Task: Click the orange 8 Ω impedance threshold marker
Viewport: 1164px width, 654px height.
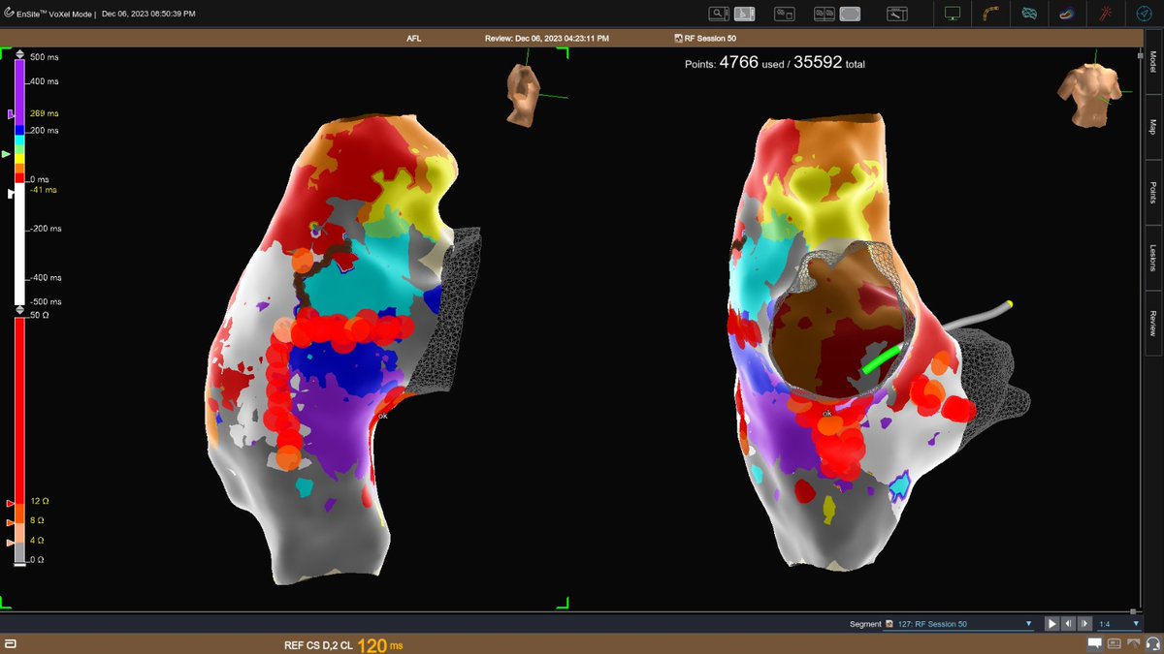Action: [x=11, y=522]
